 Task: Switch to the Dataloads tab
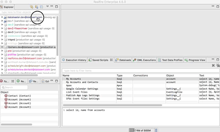click(x=123, y=60)
